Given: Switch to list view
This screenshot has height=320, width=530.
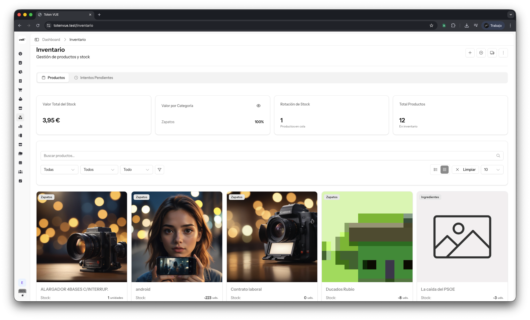Looking at the screenshot, I should click(435, 170).
